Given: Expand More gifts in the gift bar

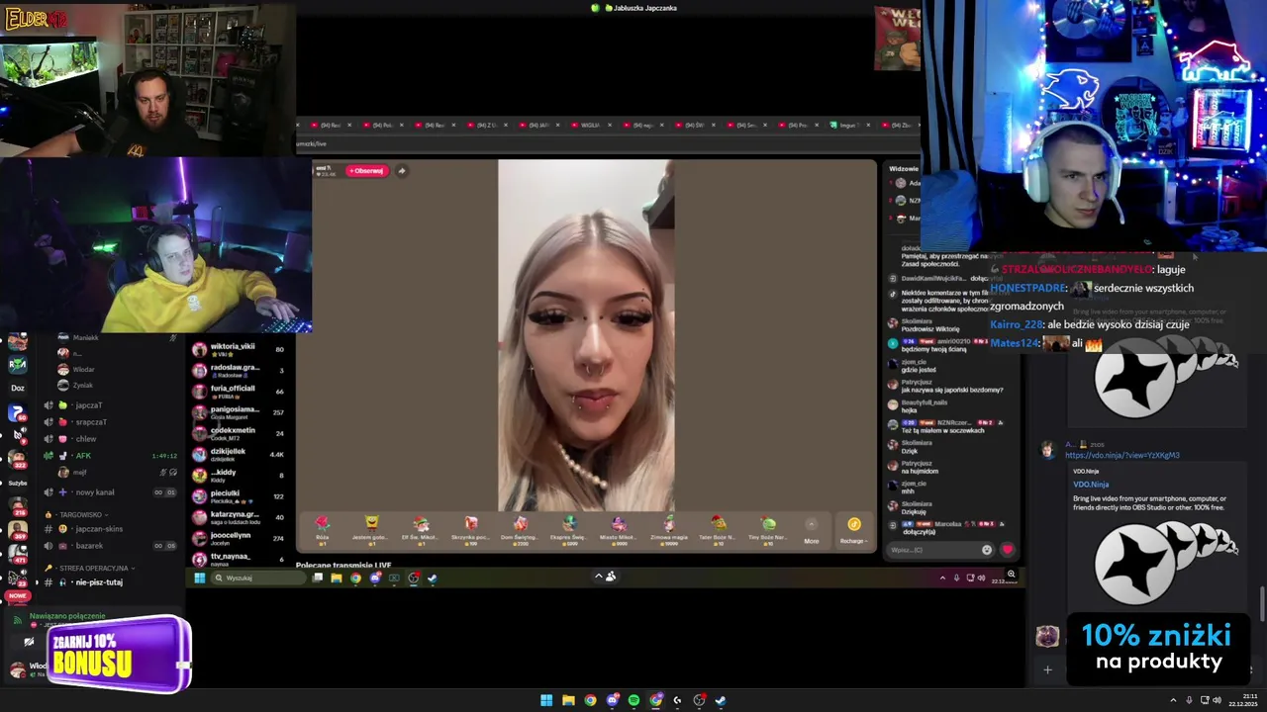Looking at the screenshot, I should [x=812, y=530].
